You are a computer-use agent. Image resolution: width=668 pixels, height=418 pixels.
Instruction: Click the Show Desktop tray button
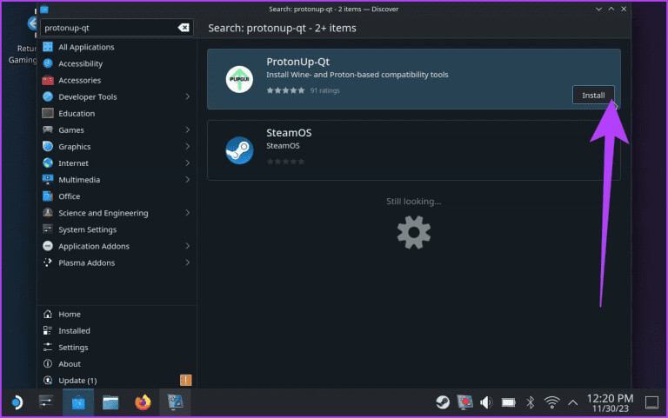click(651, 402)
